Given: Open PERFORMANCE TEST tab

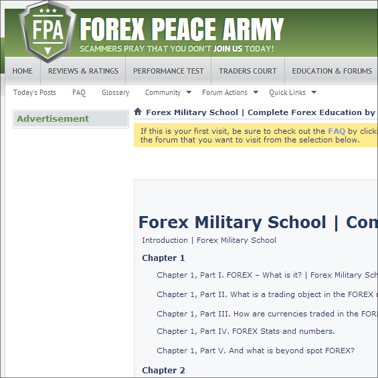Looking at the screenshot, I should (169, 71).
